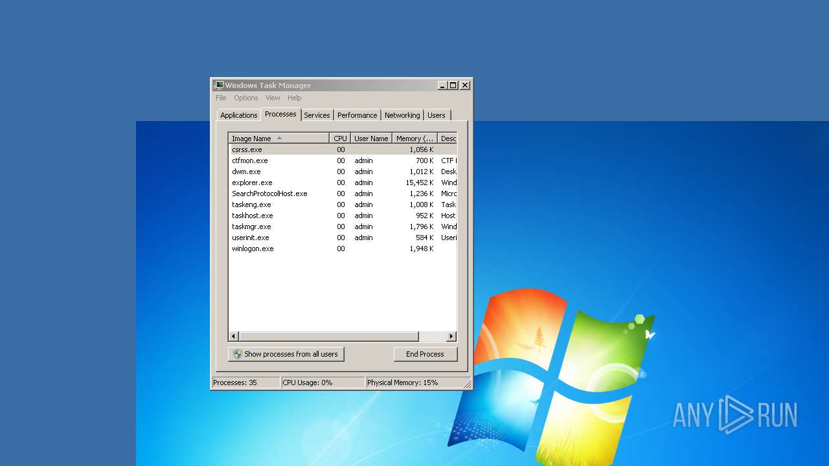Image resolution: width=829 pixels, height=466 pixels.
Task: Select the taskmgr.exe process
Action: tap(343, 227)
